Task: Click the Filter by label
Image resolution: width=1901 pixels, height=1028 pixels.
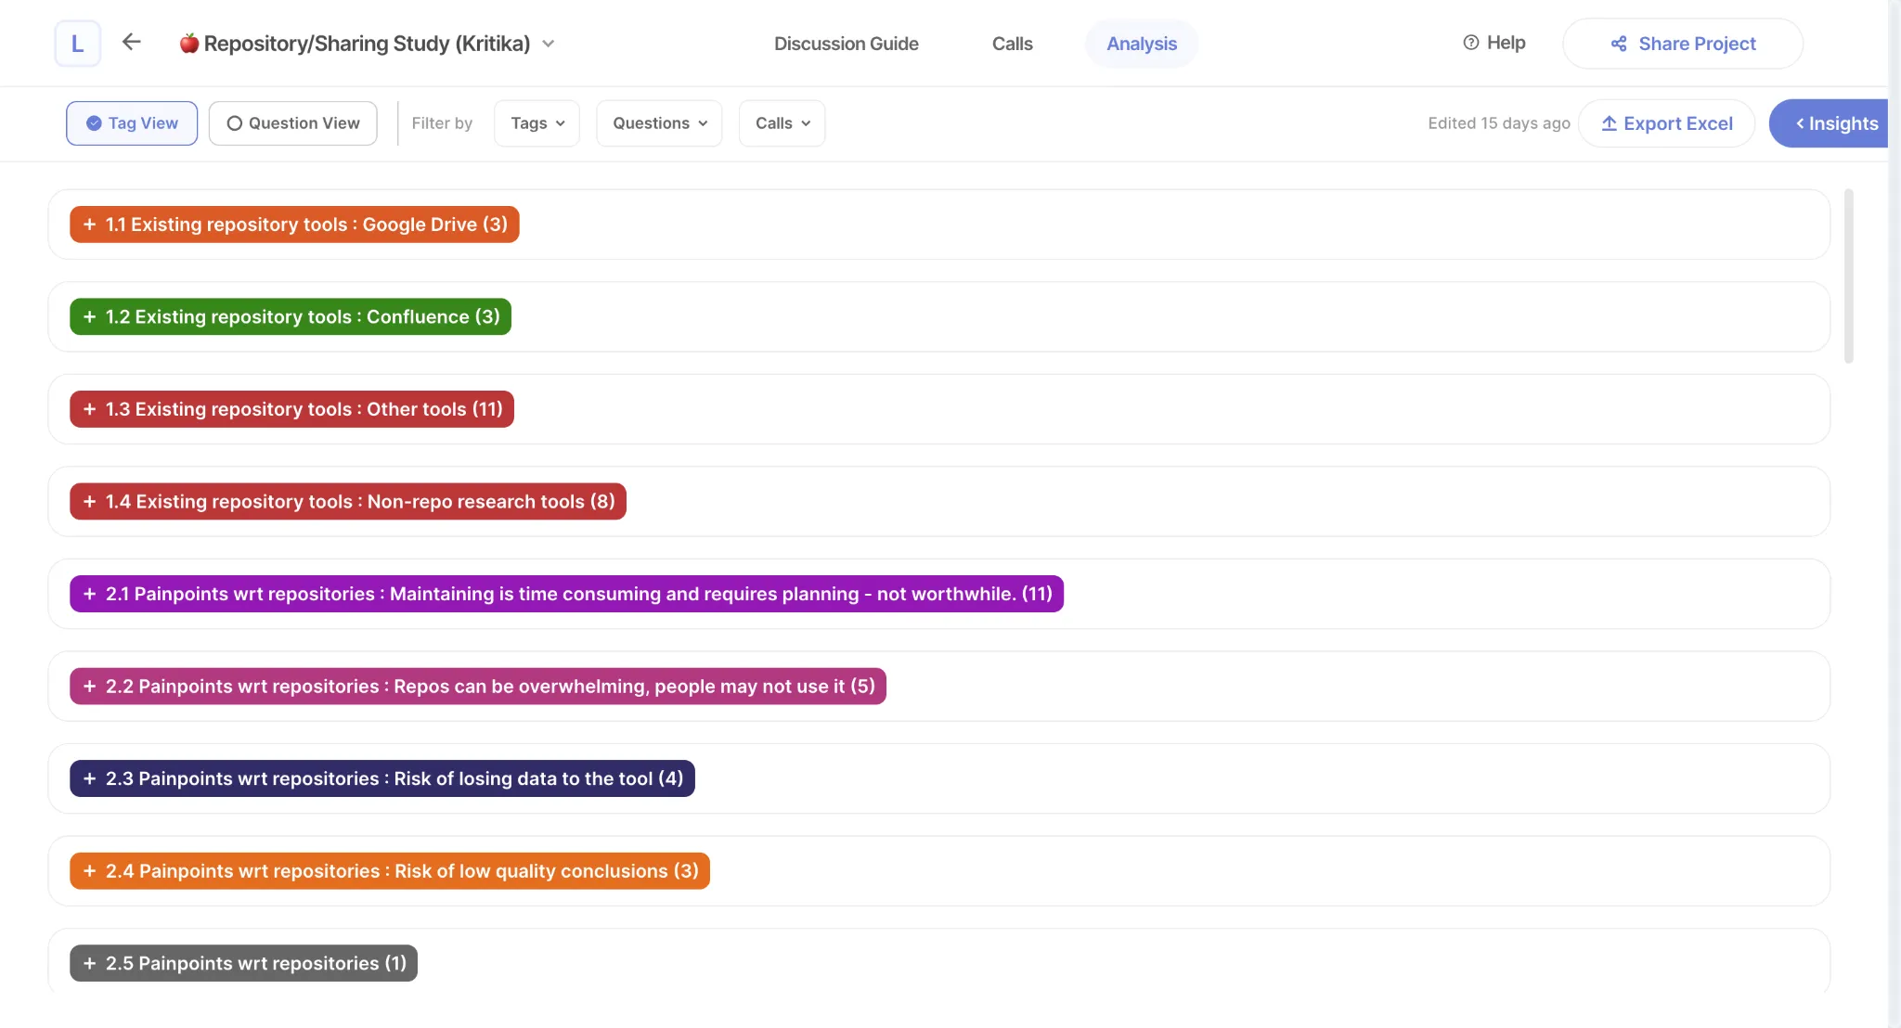Action: point(442,123)
